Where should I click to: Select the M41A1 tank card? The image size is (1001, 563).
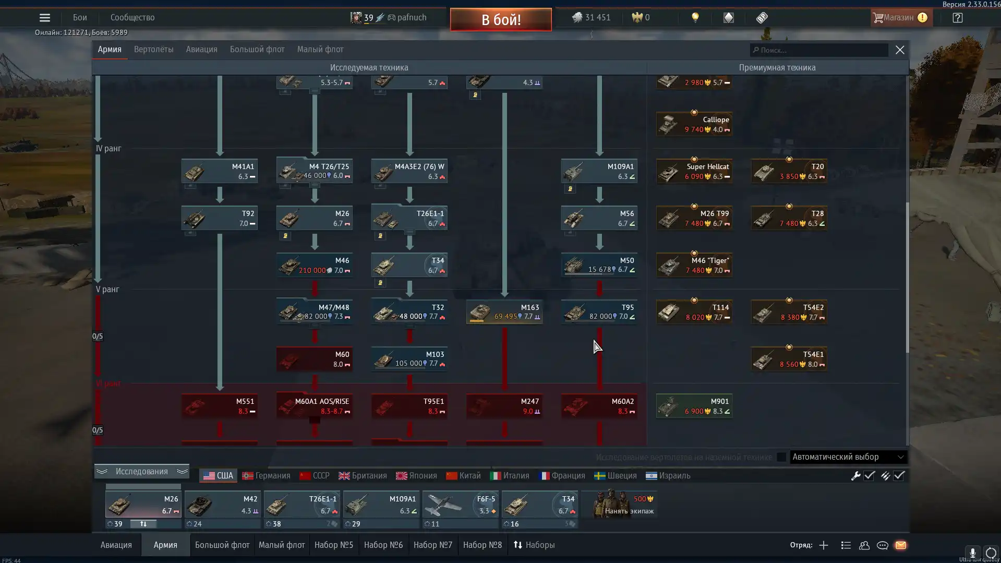pyautogui.click(x=220, y=171)
